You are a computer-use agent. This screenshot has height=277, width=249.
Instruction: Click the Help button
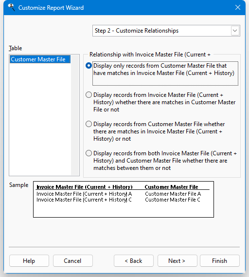coord(29,261)
